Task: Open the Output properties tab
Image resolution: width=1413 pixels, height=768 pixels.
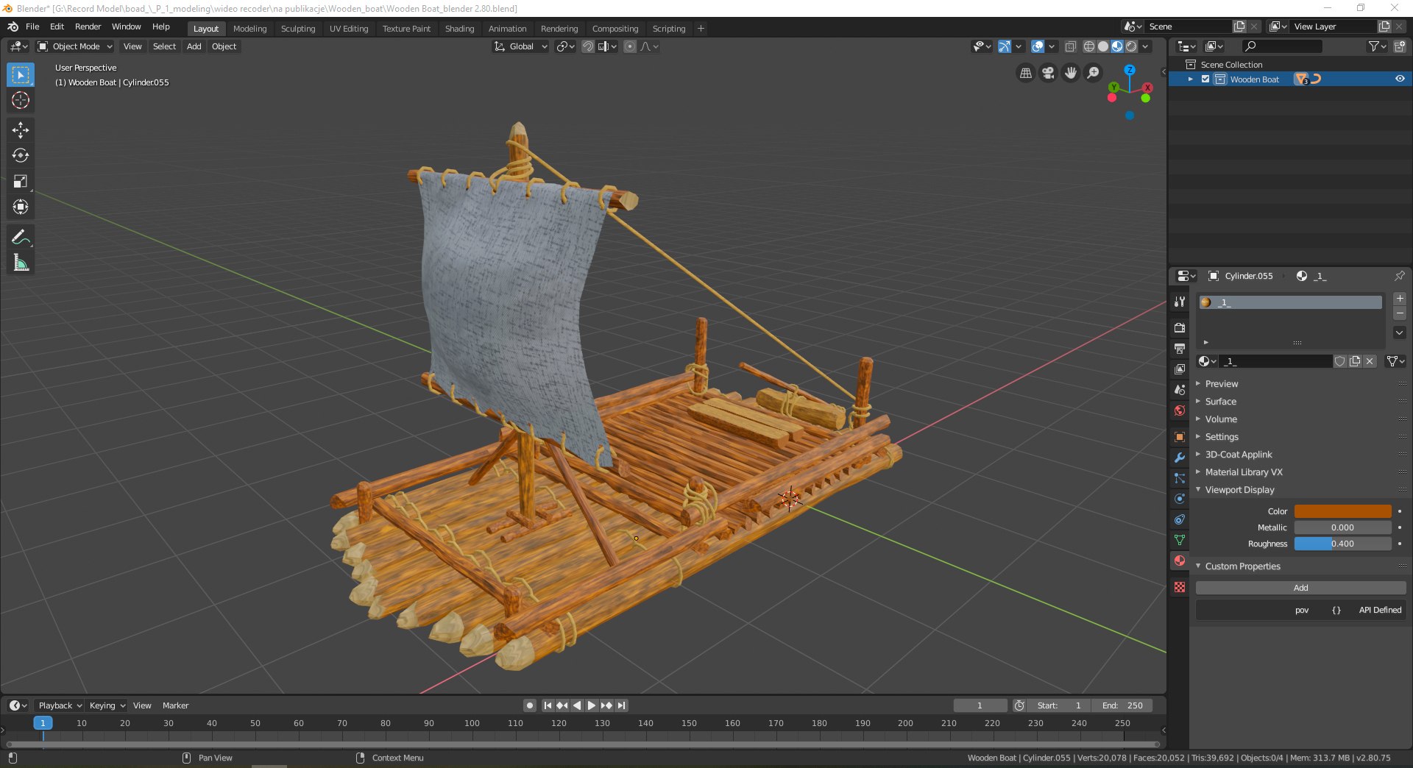Action: click(1180, 348)
